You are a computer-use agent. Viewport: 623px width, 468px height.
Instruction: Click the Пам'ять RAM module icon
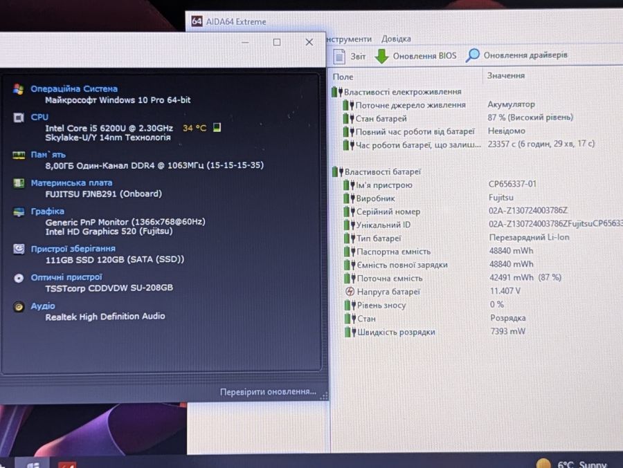[19, 155]
